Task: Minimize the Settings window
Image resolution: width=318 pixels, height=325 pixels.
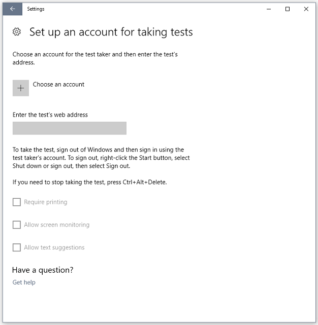Action: [x=269, y=9]
